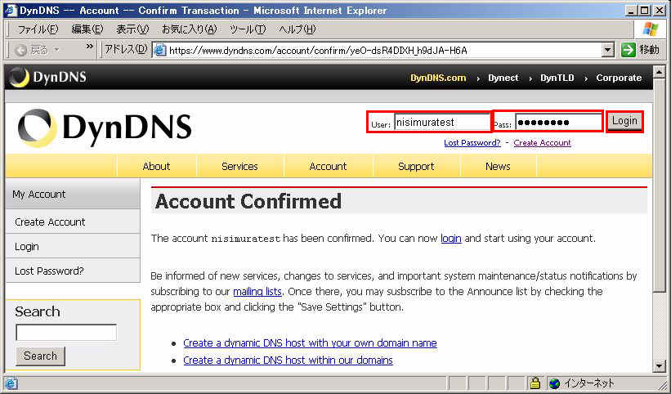This screenshot has height=394, width=671.
Task: Open the 編集(E) menu
Action: click(87, 29)
